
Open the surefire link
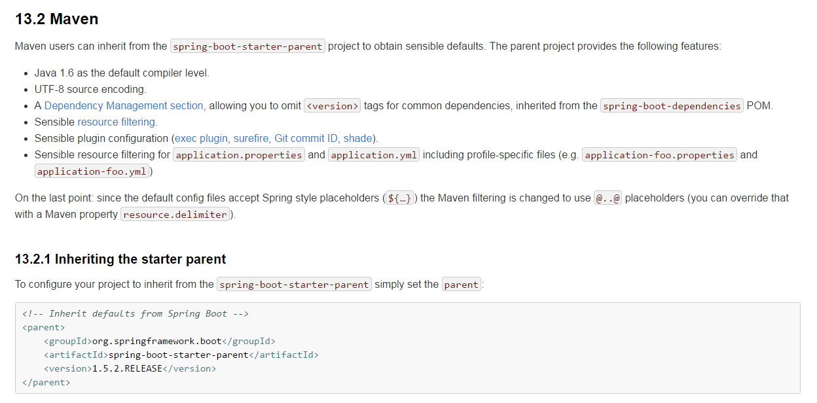pyautogui.click(x=251, y=138)
